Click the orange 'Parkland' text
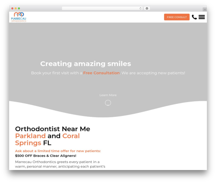Image resolution: width=216 pixels, height=183 pixels. pyautogui.click(x=30, y=136)
